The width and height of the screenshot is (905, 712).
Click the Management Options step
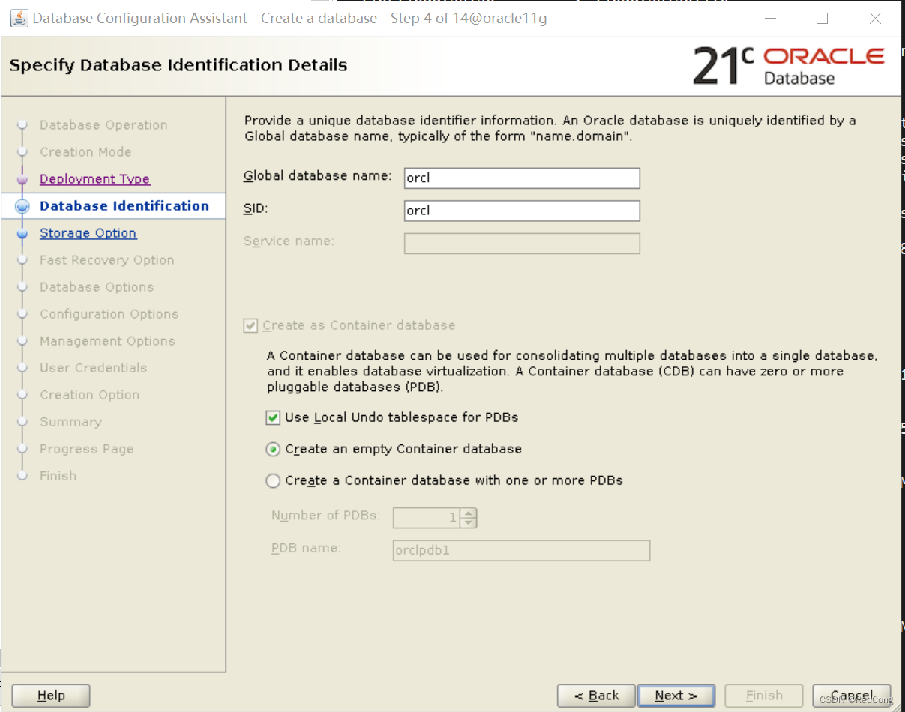coord(107,341)
